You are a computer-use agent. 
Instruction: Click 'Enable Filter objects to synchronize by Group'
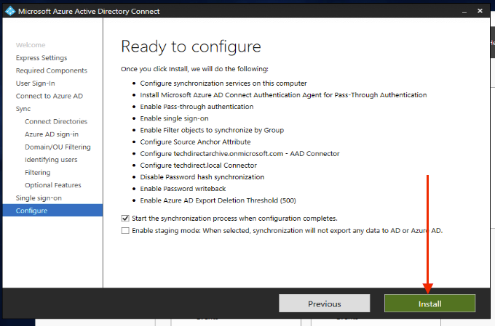tap(212, 130)
